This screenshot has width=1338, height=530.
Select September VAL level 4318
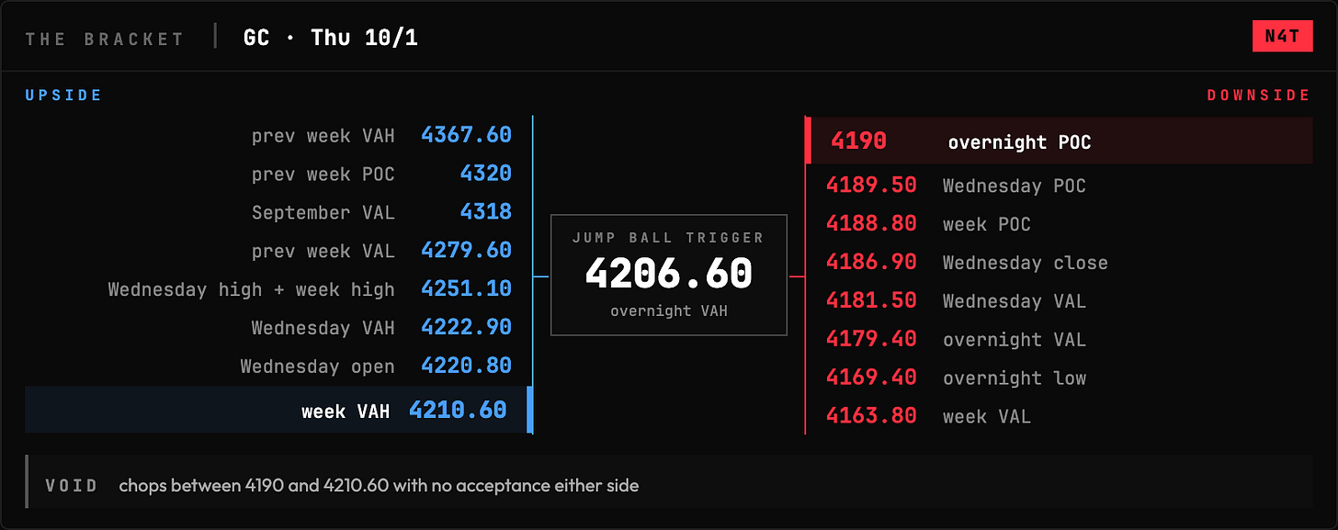pyautogui.click(x=486, y=212)
